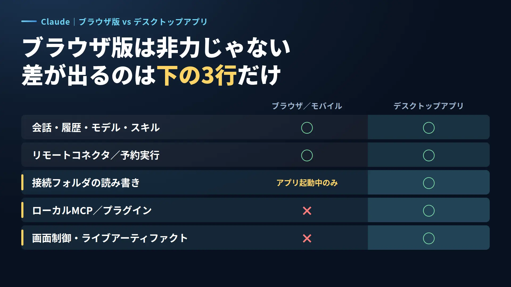This screenshot has width=511, height=287.
Task: Click the Claude text in header
Action: 55,22
